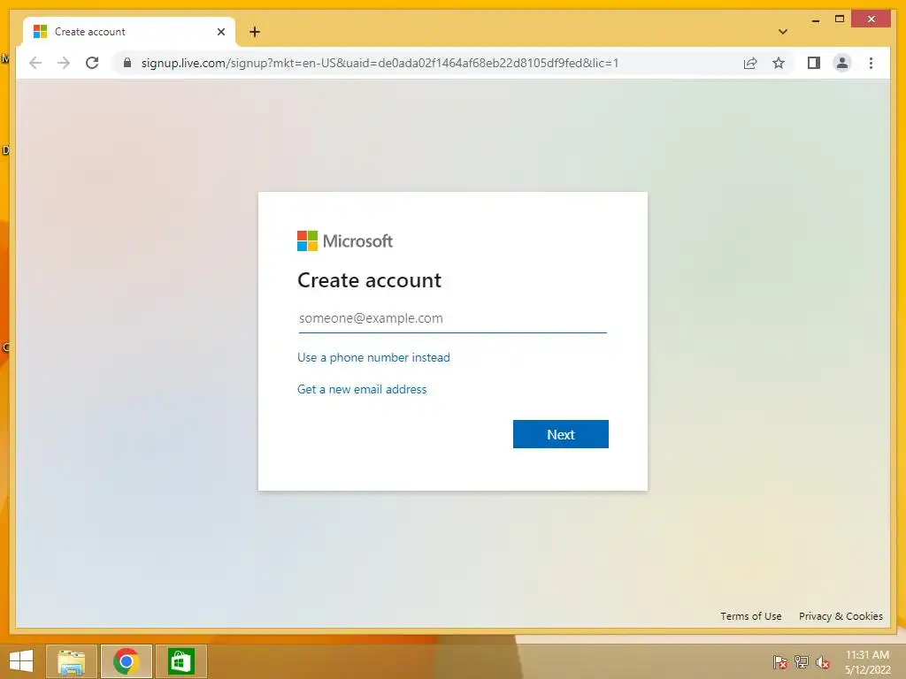Get a new email address
This screenshot has height=679, width=906.
click(362, 389)
